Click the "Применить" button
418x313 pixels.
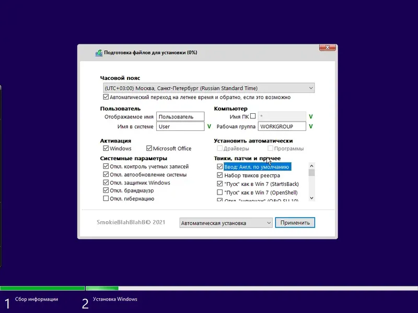tap(296, 222)
